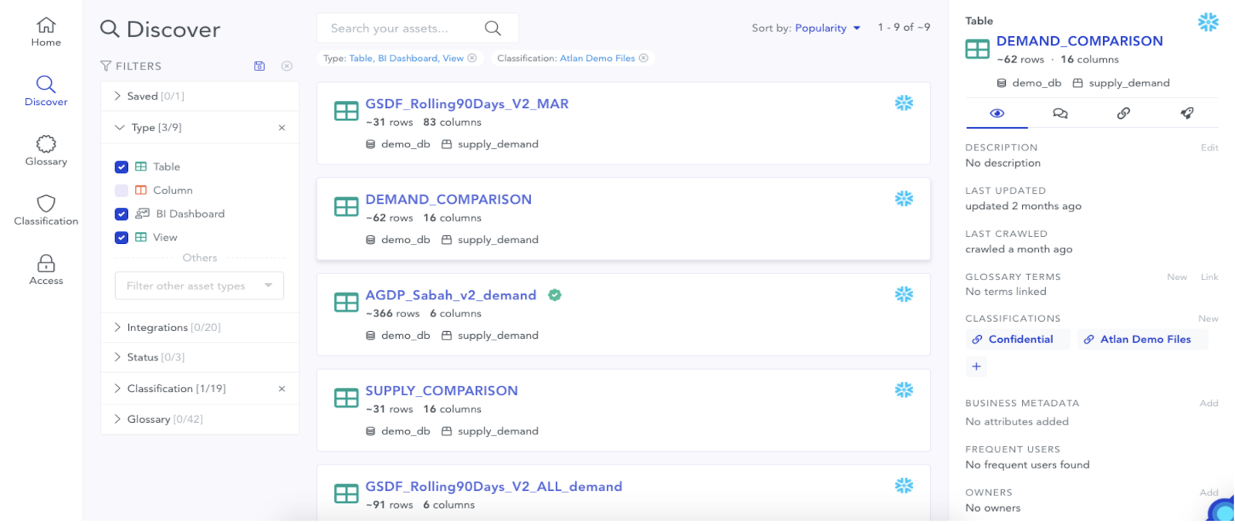Viewport: 1235px width, 524px height.
Task: Uncheck the BI Dashboard checkbox
Action: click(121, 214)
